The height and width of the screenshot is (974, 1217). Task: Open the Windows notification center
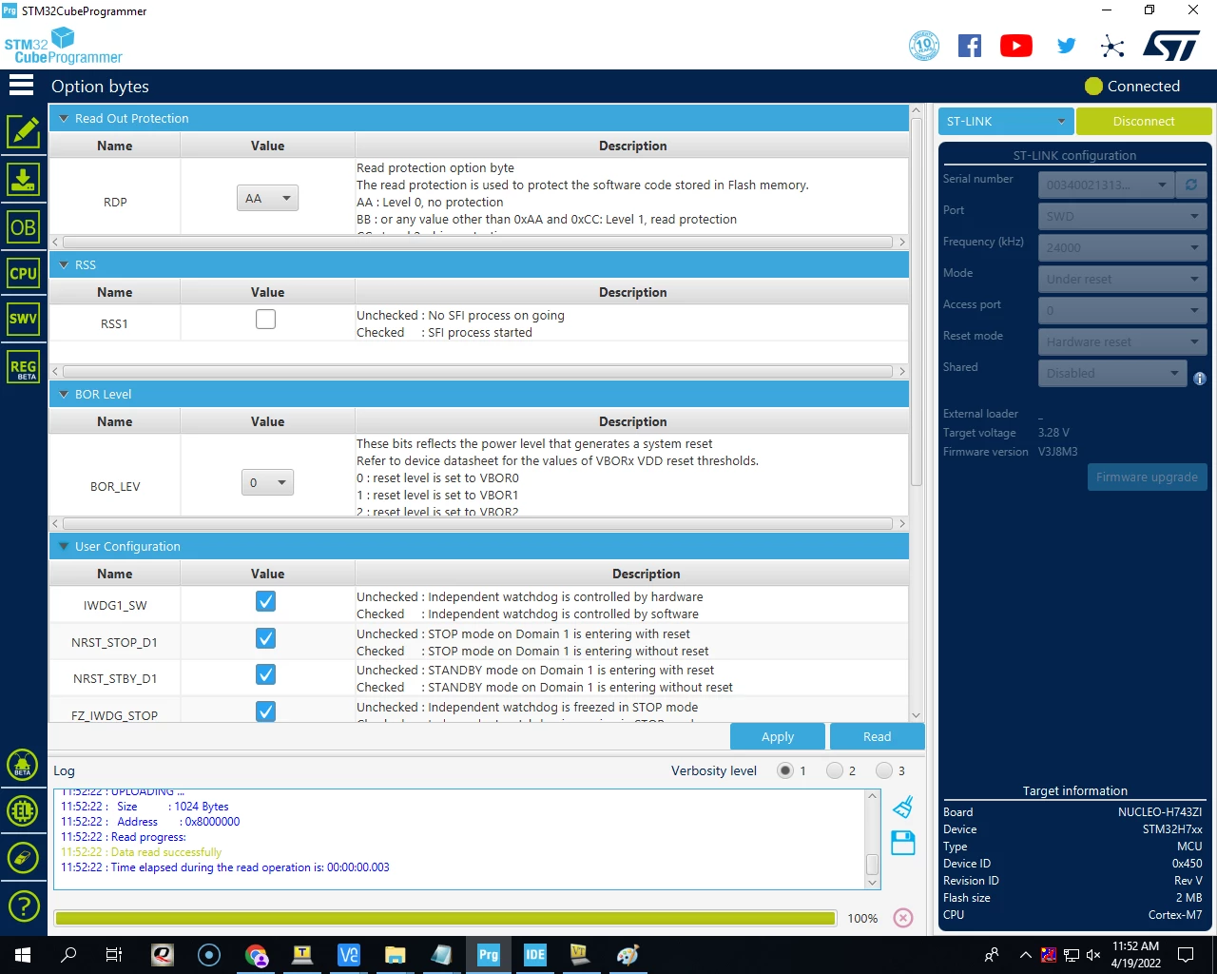click(1186, 955)
